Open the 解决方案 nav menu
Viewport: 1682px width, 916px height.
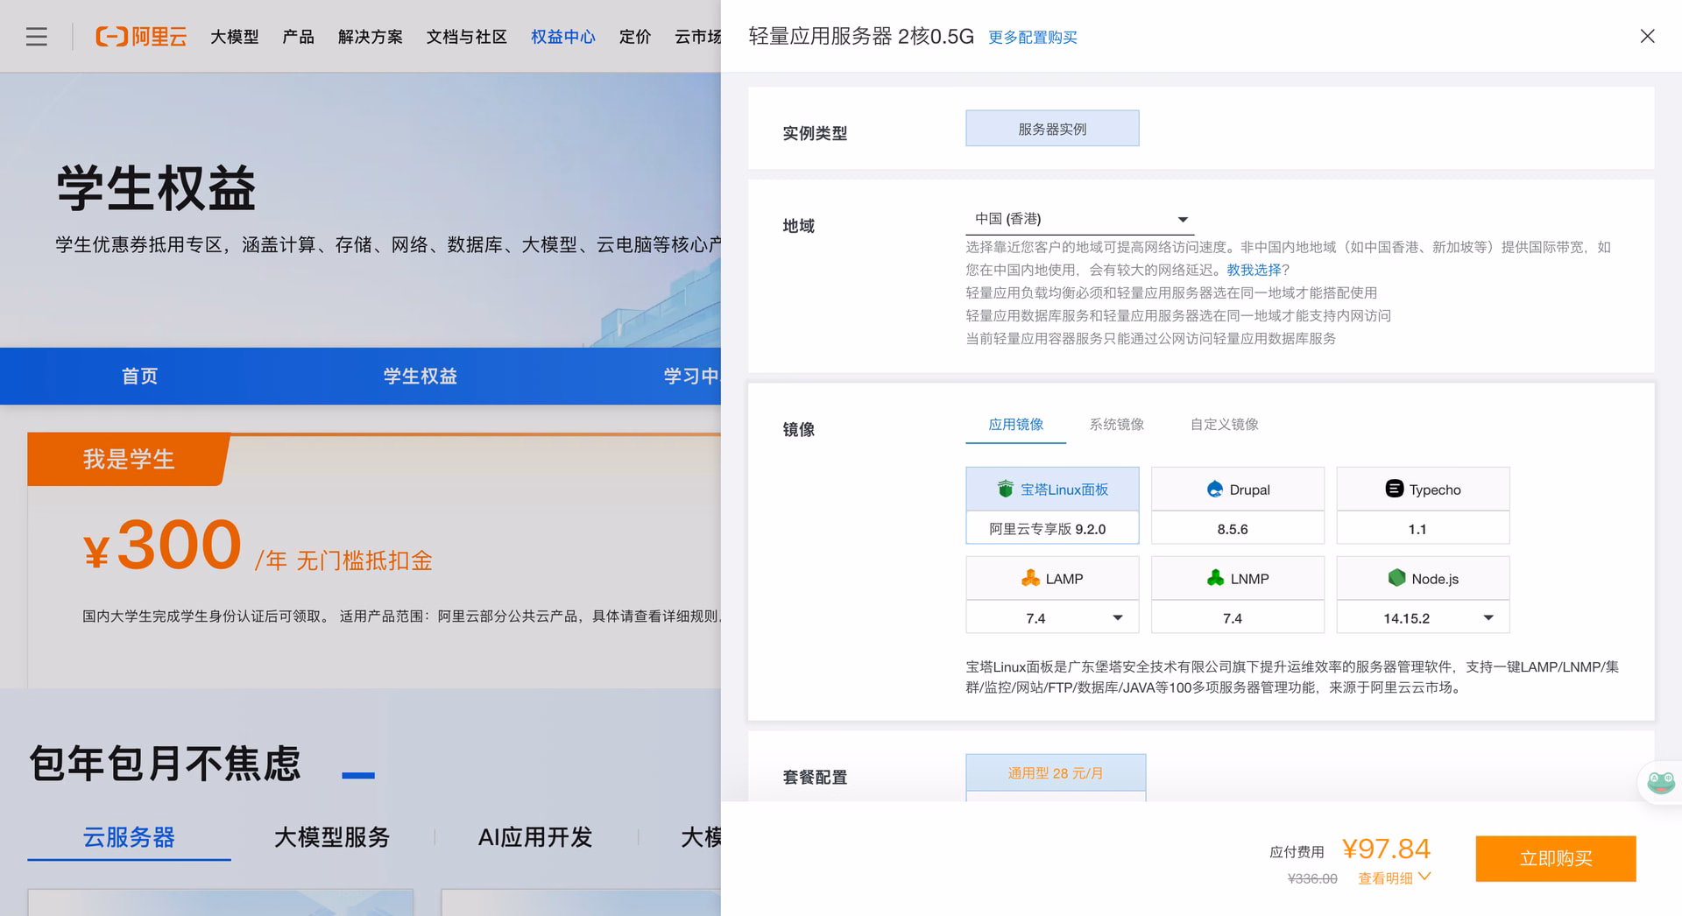pos(371,37)
